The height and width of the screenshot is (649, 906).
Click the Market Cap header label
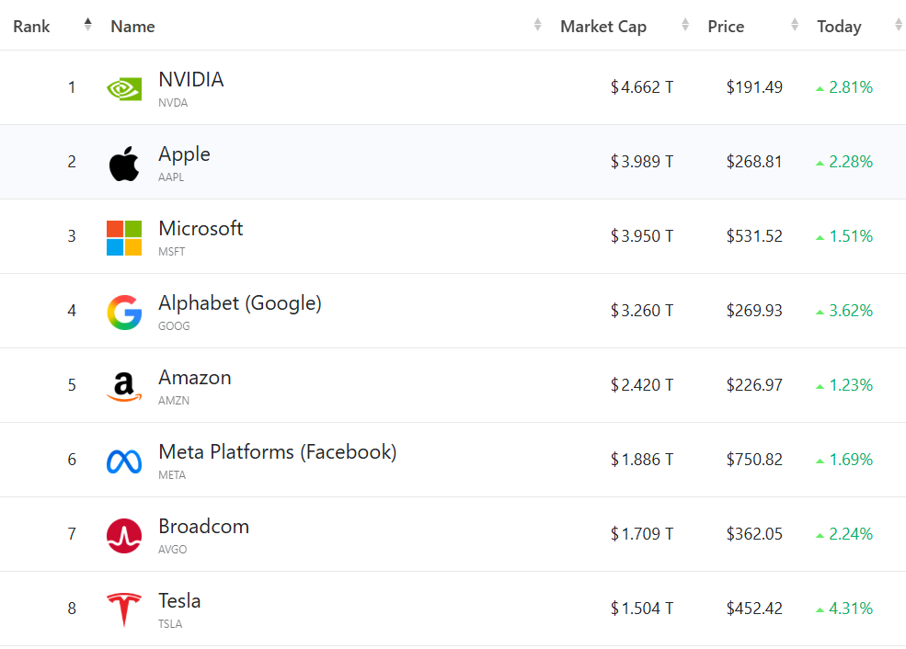[603, 27]
